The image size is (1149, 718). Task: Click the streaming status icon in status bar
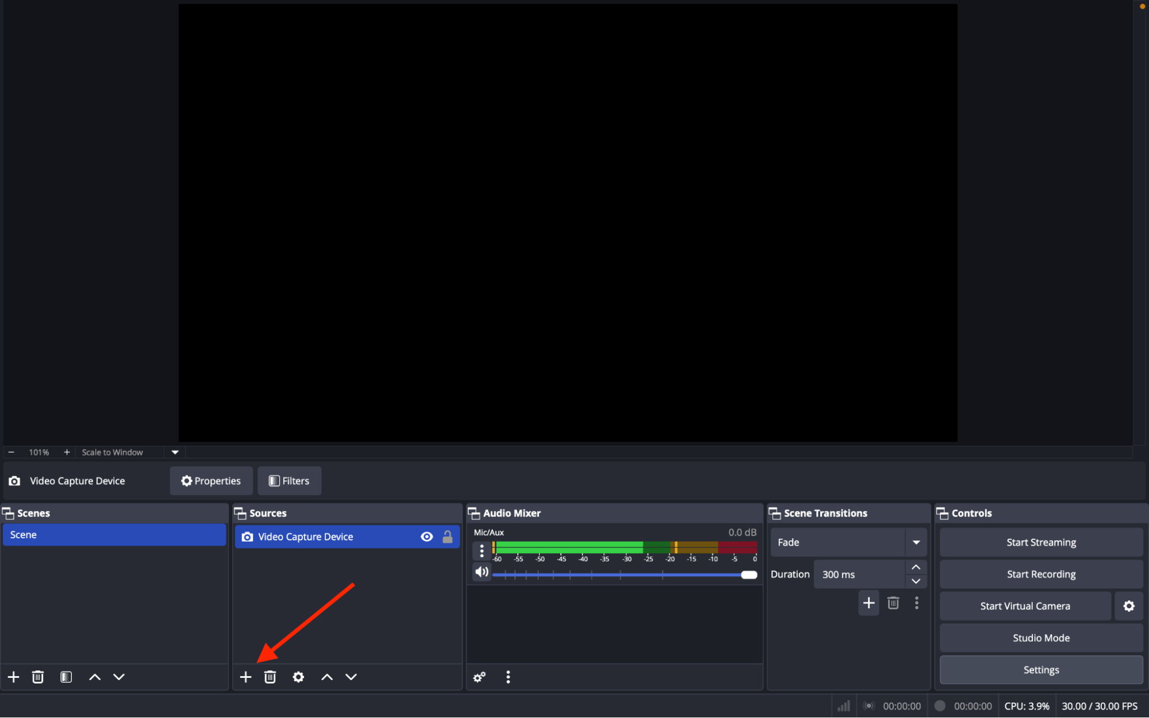869,707
